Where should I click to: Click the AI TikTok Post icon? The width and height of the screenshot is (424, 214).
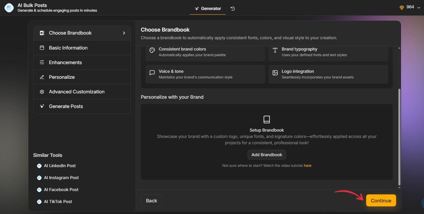click(39, 202)
